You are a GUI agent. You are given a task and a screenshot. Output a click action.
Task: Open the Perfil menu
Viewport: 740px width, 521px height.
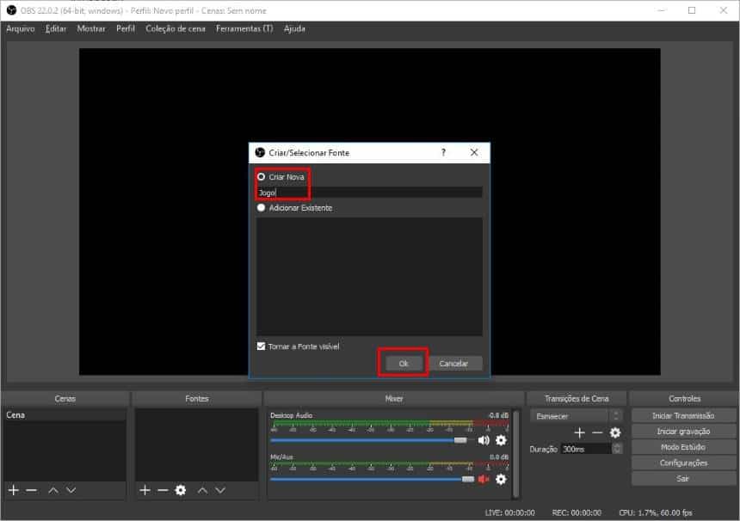coord(126,28)
